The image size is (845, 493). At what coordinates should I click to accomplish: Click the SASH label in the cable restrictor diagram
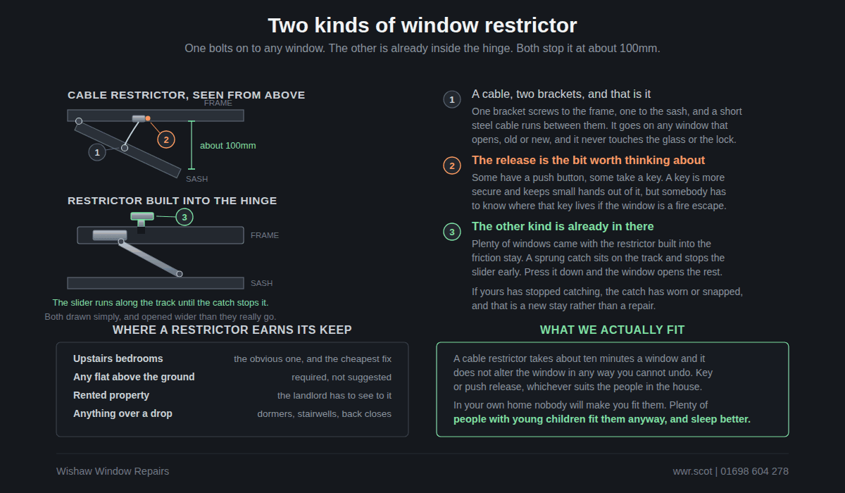197,179
